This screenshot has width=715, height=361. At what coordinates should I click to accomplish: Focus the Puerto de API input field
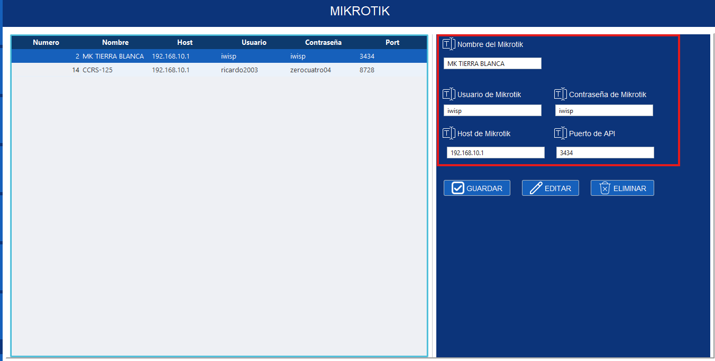tap(606, 153)
